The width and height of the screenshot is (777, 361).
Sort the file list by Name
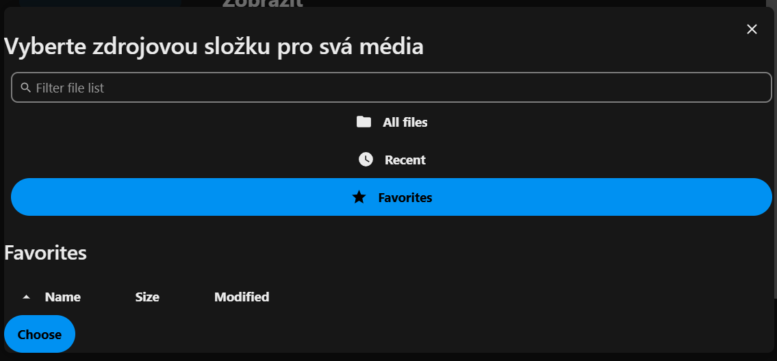62,297
